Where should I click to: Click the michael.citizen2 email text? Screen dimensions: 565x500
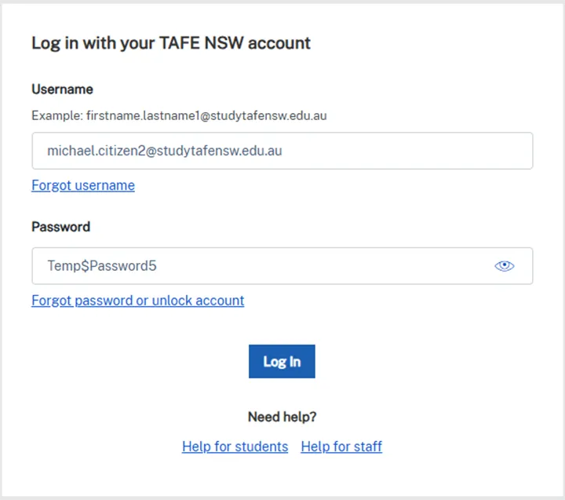click(x=165, y=151)
